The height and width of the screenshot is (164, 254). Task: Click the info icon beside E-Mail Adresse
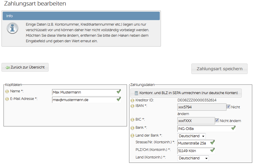point(7,99)
